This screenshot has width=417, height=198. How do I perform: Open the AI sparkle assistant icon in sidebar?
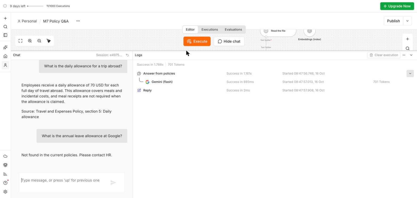click(x=5, y=48)
